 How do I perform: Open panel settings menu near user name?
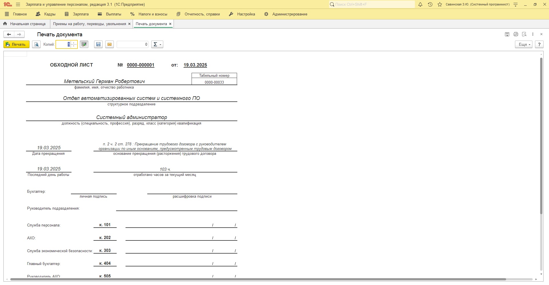pos(516,5)
